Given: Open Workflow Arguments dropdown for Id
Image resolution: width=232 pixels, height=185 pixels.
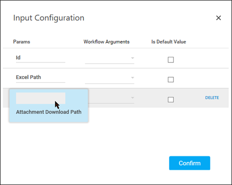Looking at the screenshot, I should point(110,58).
